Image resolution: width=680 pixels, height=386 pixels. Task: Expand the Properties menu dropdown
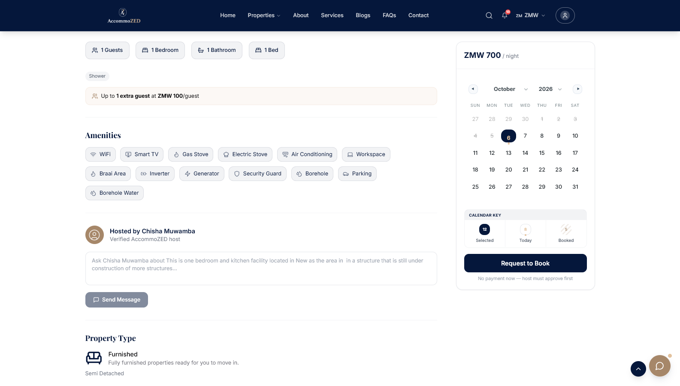(x=264, y=15)
